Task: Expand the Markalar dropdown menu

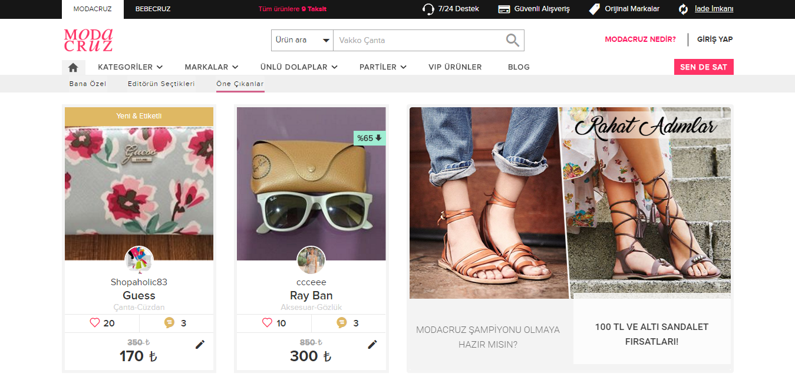Action: pyautogui.click(x=211, y=67)
